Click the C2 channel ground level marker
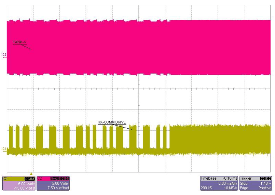This screenshot has height=195, width=275. pyautogui.click(x=4, y=55)
